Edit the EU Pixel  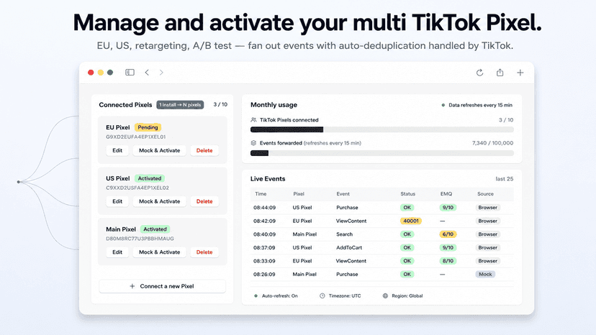(117, 150)
